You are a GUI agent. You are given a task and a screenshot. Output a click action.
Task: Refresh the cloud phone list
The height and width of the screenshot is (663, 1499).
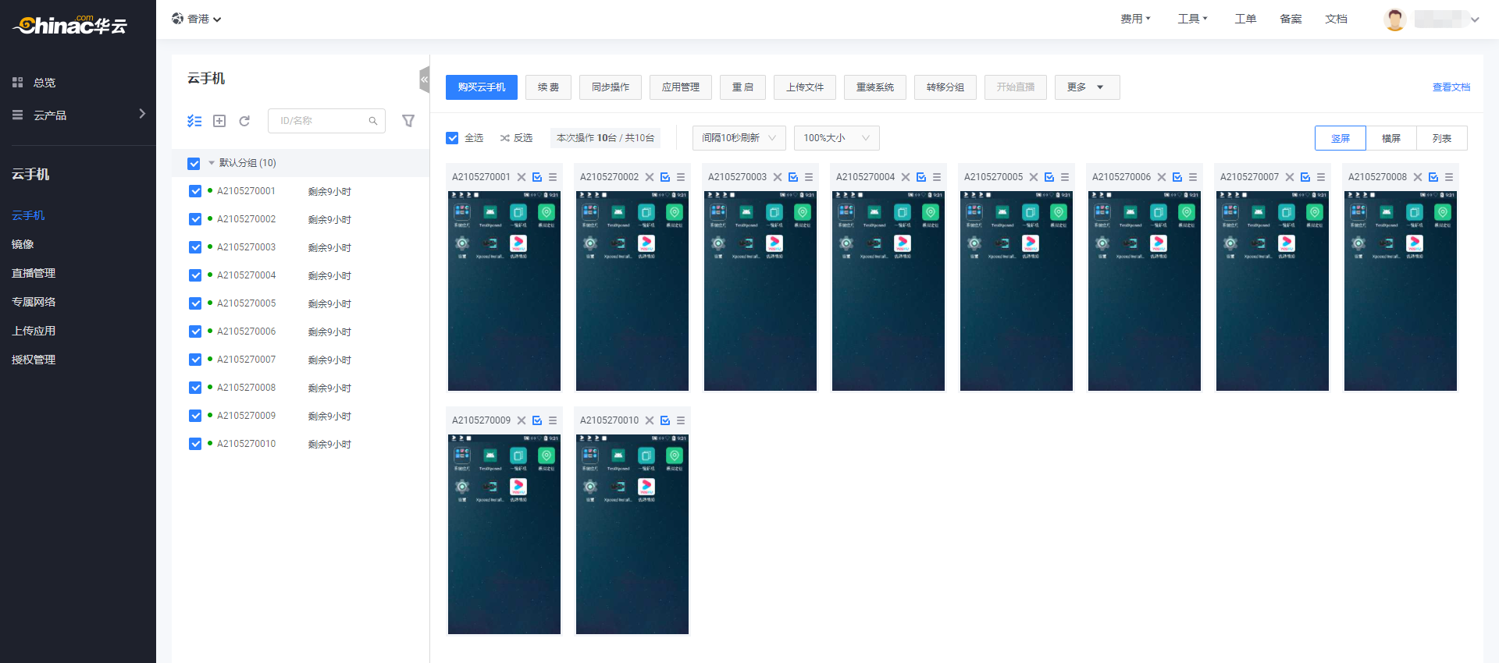tap(244, 121)
